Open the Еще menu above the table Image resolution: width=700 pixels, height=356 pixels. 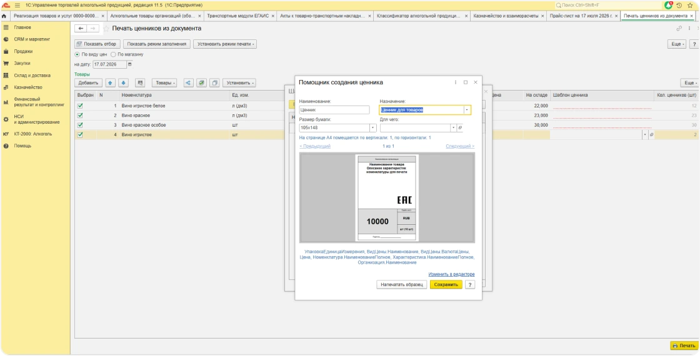(x=689, y=83)
